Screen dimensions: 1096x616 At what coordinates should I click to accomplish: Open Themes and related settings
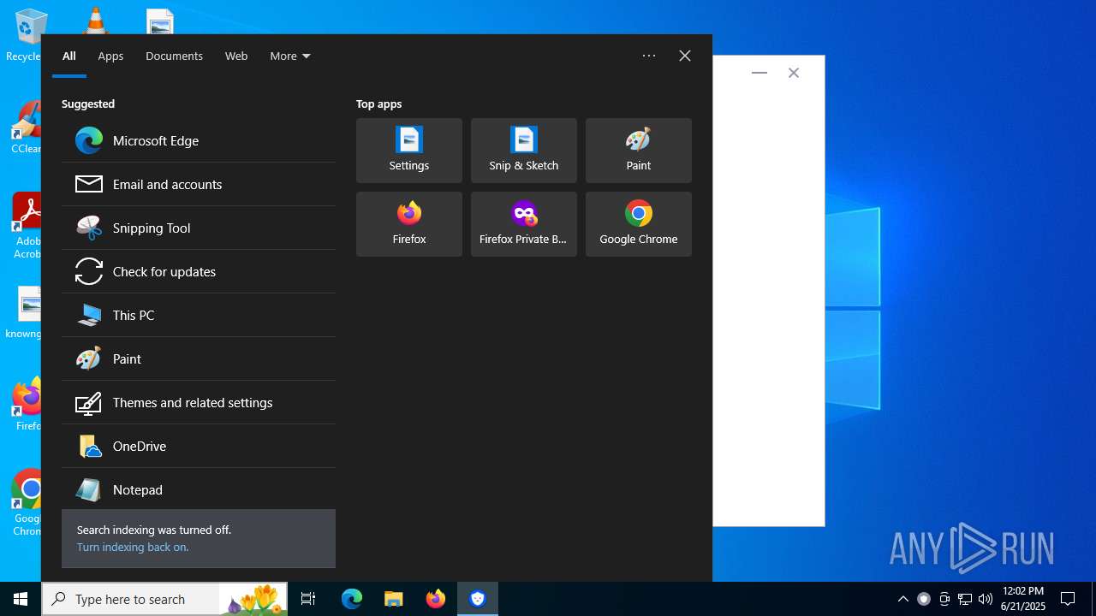click(x=199, y=402)
